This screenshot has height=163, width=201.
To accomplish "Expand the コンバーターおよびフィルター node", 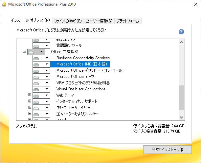I will 30,114.
